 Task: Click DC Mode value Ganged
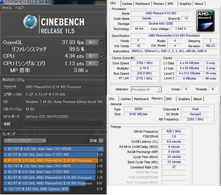[195, 114]
